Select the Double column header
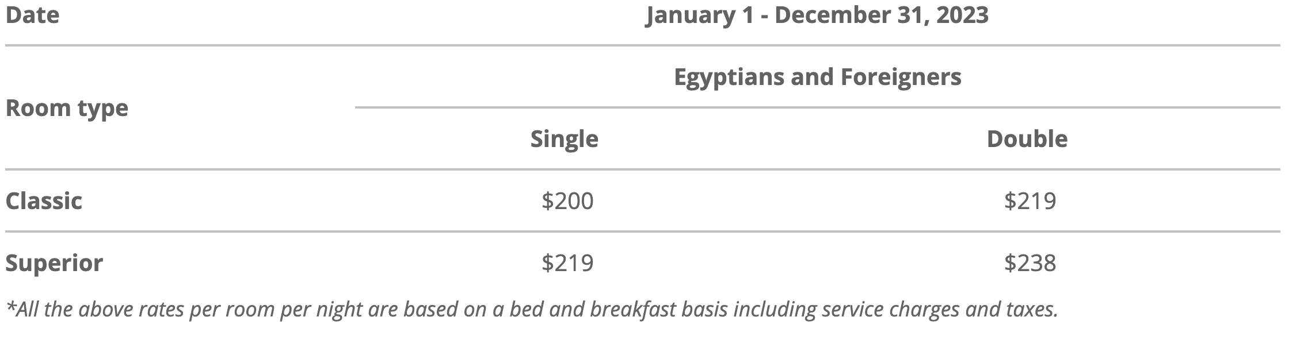This screenshot has height=363, width=1304. 1027,139
